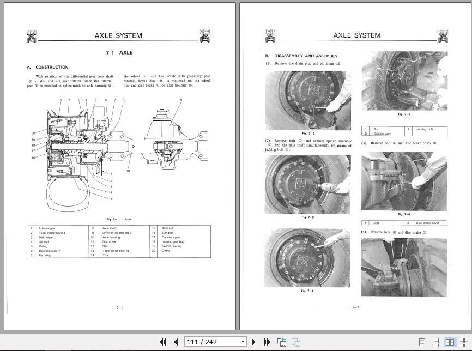Click the 'Felt ring' table entry

pos(45,255)
